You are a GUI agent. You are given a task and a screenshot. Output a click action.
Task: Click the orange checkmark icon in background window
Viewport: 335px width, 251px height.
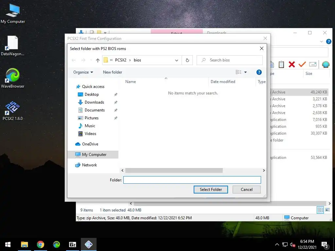(302, 64)
